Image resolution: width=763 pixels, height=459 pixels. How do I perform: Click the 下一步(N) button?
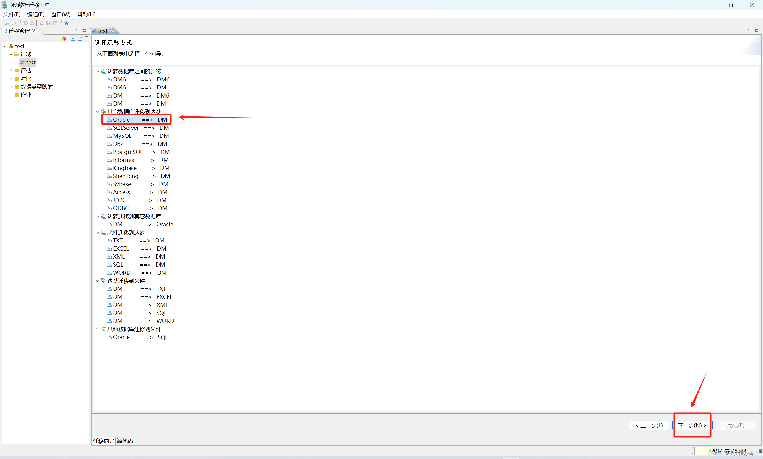[692, 425]
